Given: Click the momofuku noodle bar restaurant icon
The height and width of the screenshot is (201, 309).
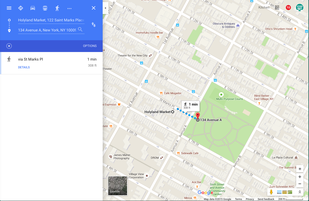Looking at the screenshot, I should [158, 37].
